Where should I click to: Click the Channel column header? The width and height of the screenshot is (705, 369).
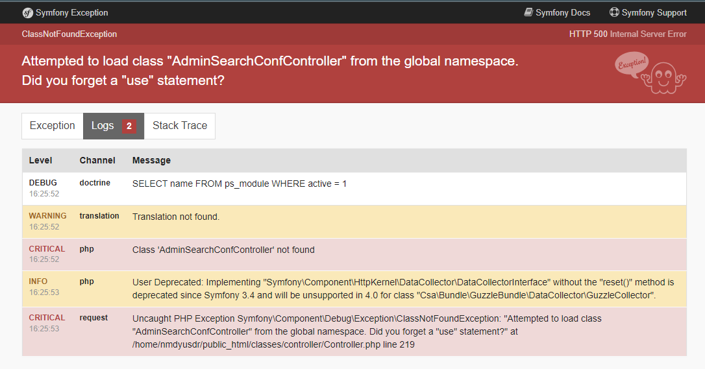click(x=97, y=160)
